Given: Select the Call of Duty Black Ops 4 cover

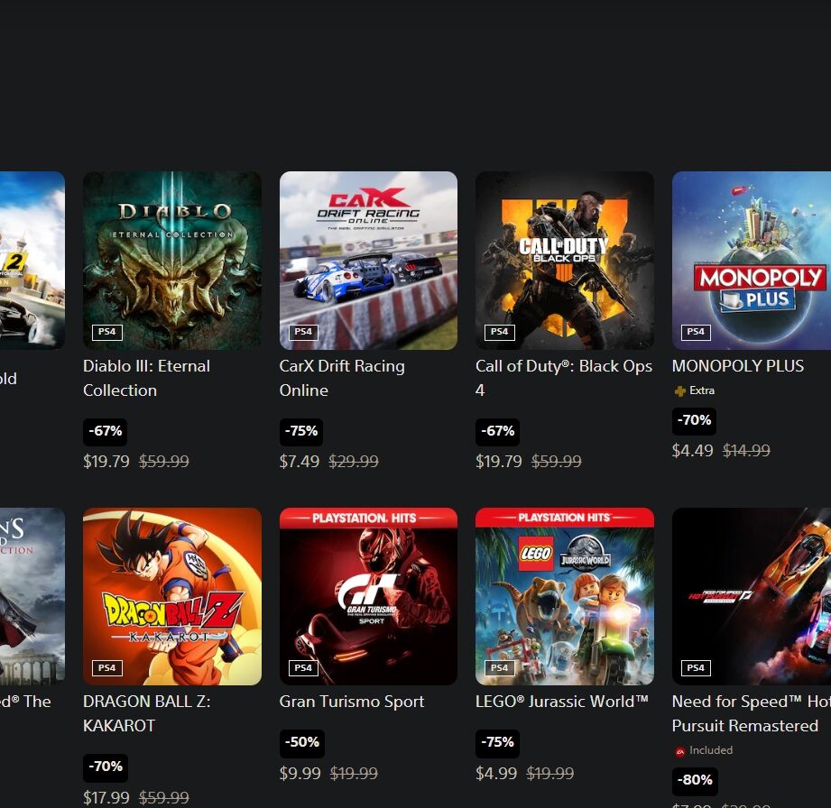Looking at the screenshot, I should (565, 260).
